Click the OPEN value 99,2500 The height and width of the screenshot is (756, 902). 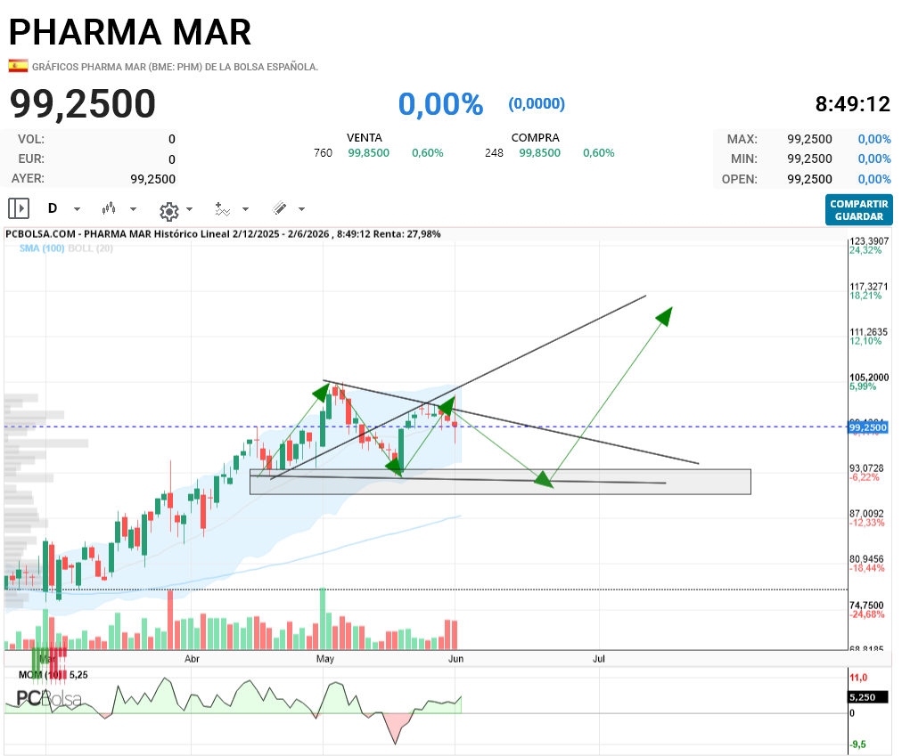tap(809, 179)
